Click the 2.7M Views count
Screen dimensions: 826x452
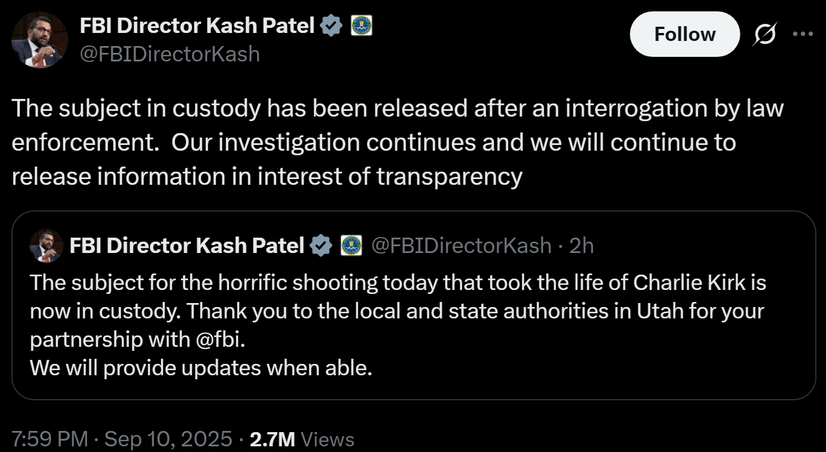pyautogui.click(x=302, y=439)
